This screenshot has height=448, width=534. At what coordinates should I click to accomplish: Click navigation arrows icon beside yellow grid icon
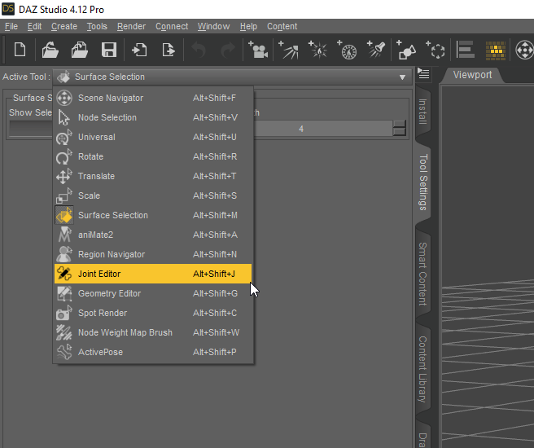(524, 50)
